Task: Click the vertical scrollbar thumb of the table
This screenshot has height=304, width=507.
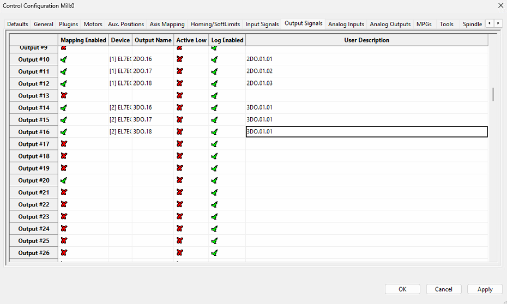Action: [x=493, y=94]
